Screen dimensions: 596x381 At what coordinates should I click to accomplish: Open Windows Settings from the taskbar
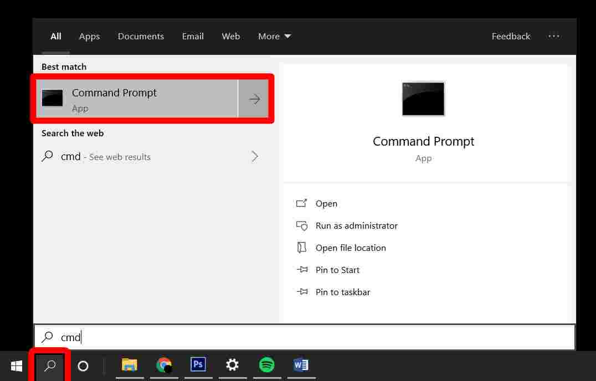point(233,365)
